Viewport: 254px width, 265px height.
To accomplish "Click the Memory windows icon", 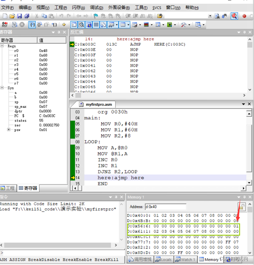I will [123, 25].
